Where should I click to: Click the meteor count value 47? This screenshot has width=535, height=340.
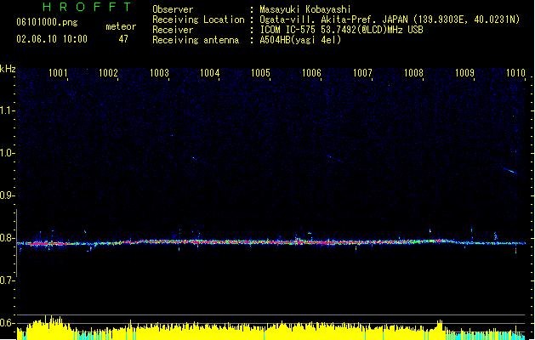(x=123, y=39)
